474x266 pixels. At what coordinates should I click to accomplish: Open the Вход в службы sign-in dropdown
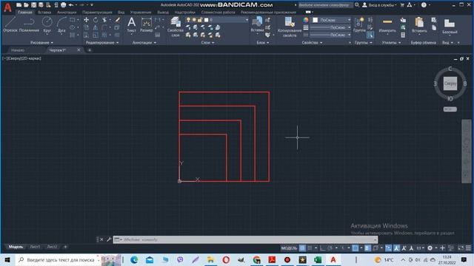coord(382,5)
